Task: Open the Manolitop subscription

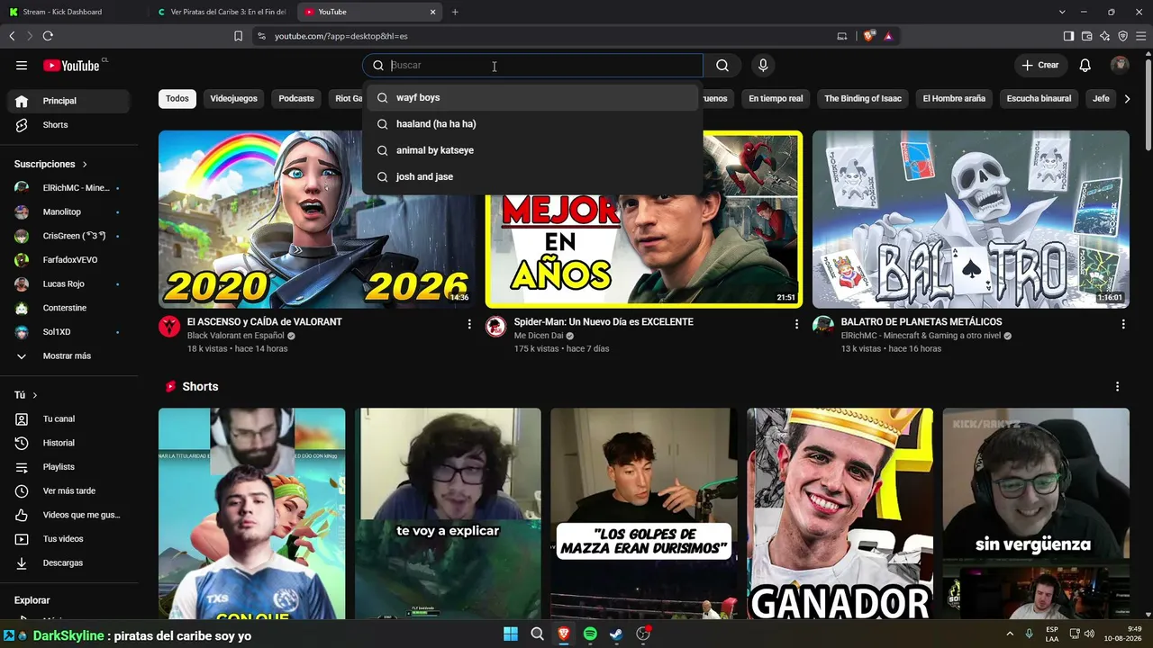Action: [x=68, y=212]
